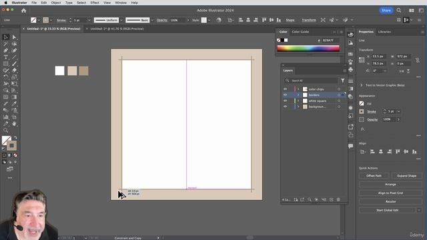This screenshot has height=240, width=427.
Task: Edit toolbar via three dots button
Action: coord(10,178)
